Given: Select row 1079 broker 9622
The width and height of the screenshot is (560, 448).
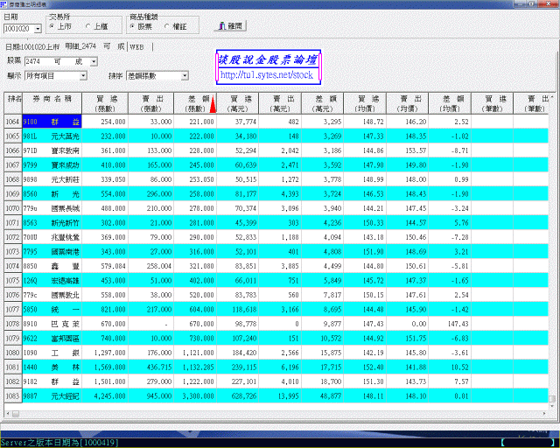Looking at the screenshot, I should 52,339.
